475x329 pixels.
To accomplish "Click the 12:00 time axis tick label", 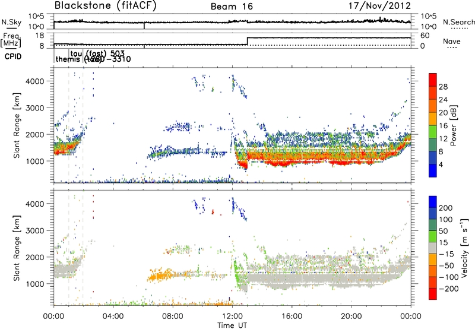I will point(232,317).
